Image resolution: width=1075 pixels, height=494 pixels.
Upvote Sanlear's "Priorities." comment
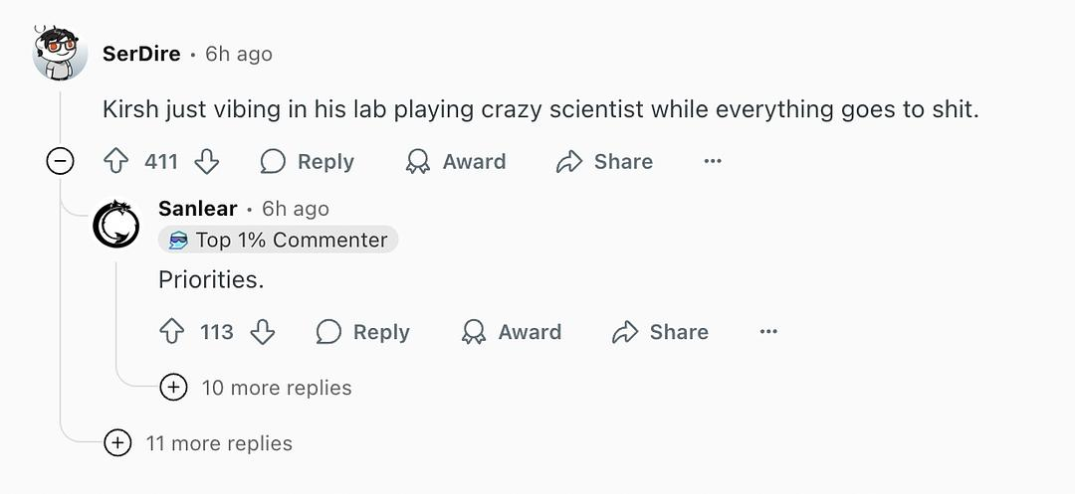click(172, 332)
